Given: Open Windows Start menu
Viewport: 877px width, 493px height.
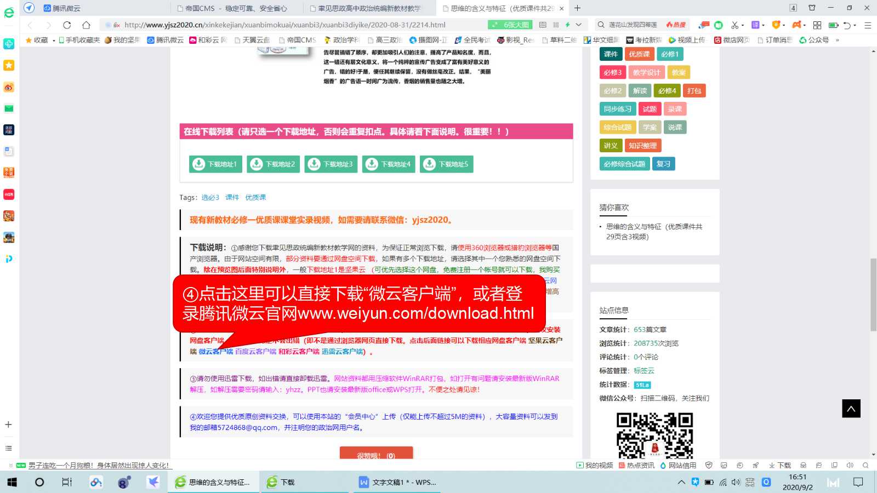Looking at the screenshot, I should [x=12, y=482].
